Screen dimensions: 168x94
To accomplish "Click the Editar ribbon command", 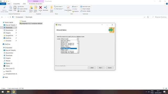I will pyautogui.click(x=75, y=9).
